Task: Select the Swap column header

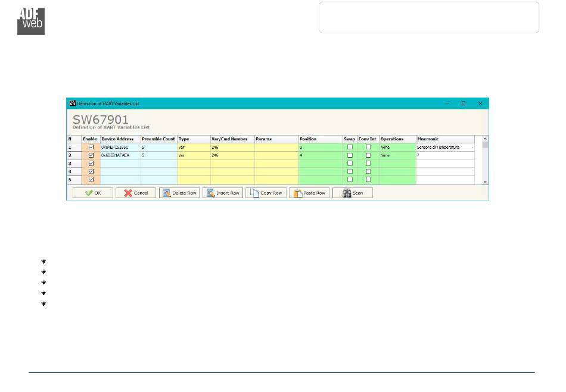Action: [350, 139]
